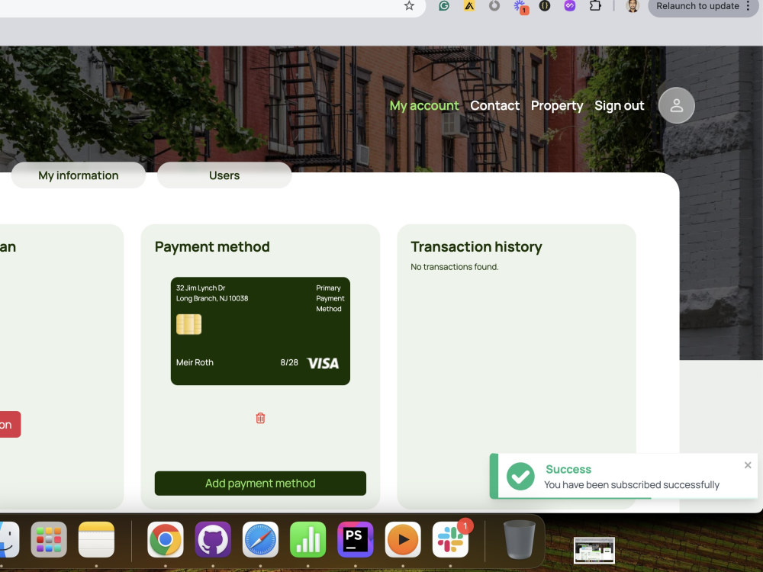
Task: Open Numbers from the Dock
Action: pos(308,539)
